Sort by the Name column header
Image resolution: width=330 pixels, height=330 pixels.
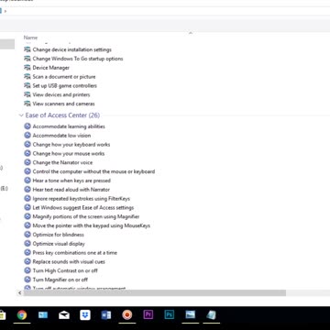30,38
